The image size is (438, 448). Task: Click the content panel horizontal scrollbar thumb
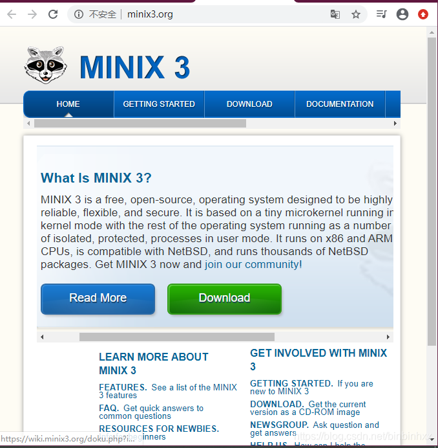point(177,337)
